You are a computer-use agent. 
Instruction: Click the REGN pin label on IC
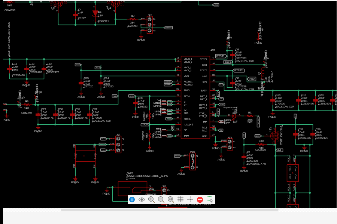click(187, 96)
